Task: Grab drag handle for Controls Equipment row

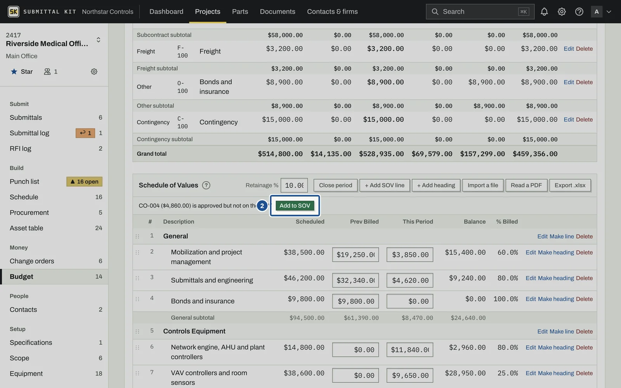Action: (137, 331)
